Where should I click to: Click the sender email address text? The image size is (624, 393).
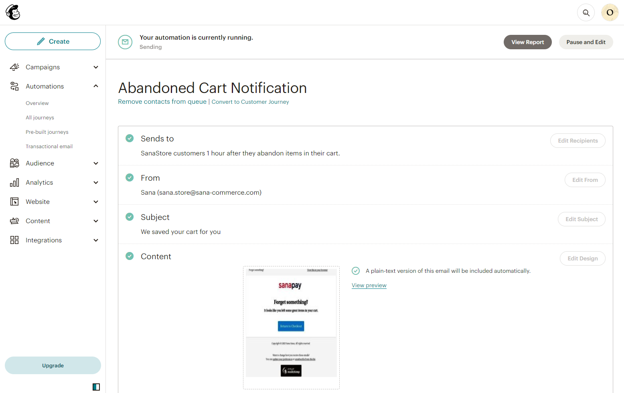(x=209, y=192)
